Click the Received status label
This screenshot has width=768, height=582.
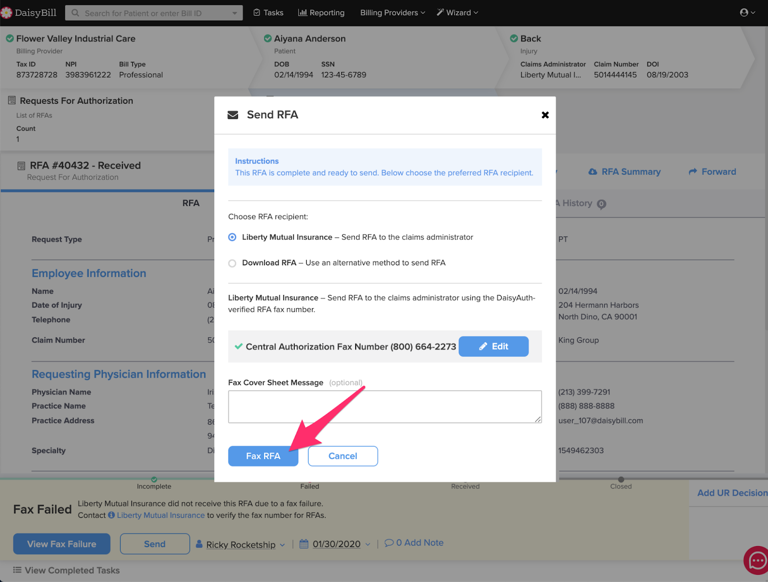pyautogui.click(x=465, y=487)
